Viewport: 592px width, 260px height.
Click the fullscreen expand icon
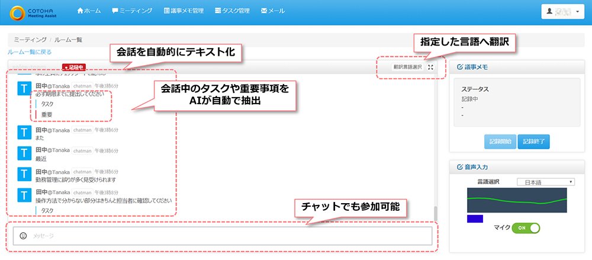[430, 67]
